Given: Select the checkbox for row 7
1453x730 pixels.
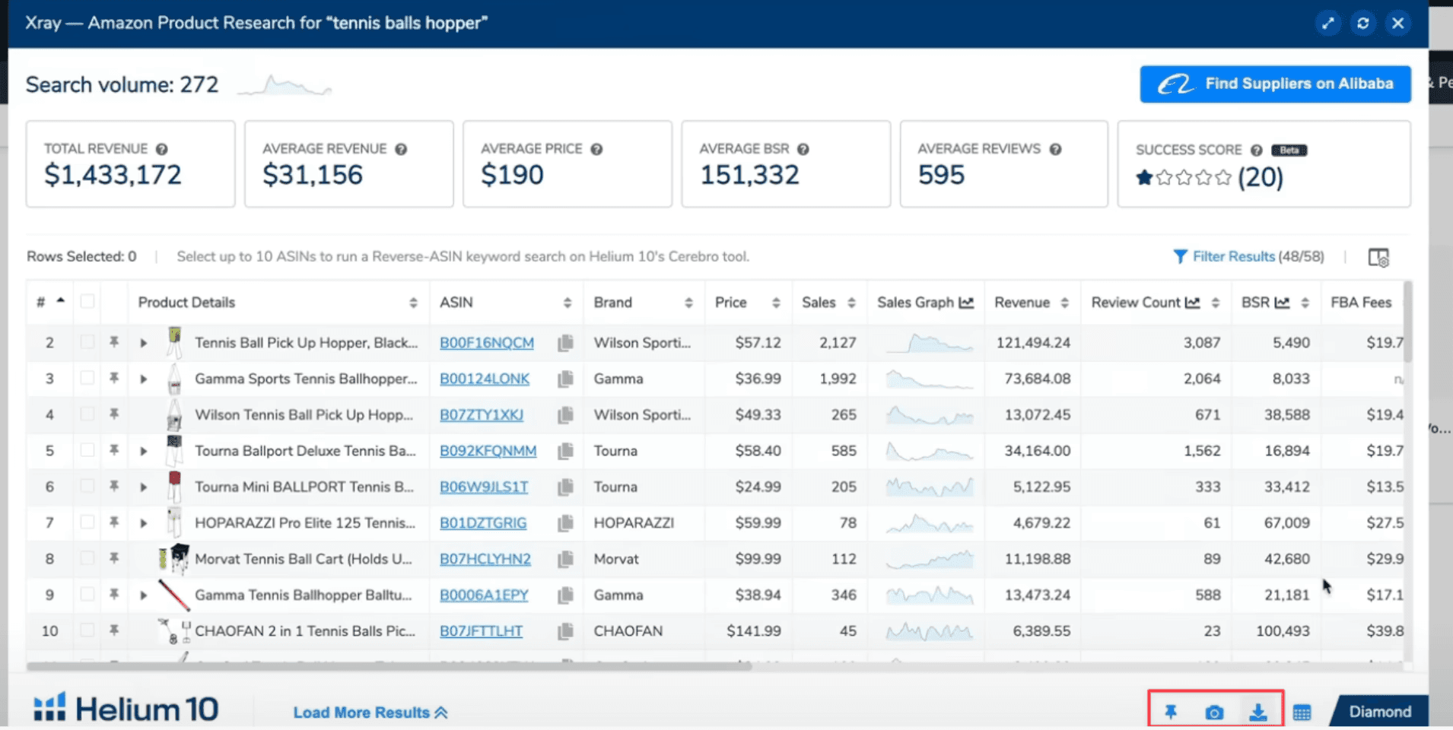Looking at the screenshot, I should (x=87, y=522).
